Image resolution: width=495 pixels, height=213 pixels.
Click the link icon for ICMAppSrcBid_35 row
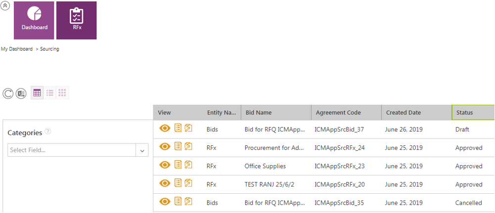[188, 202]
